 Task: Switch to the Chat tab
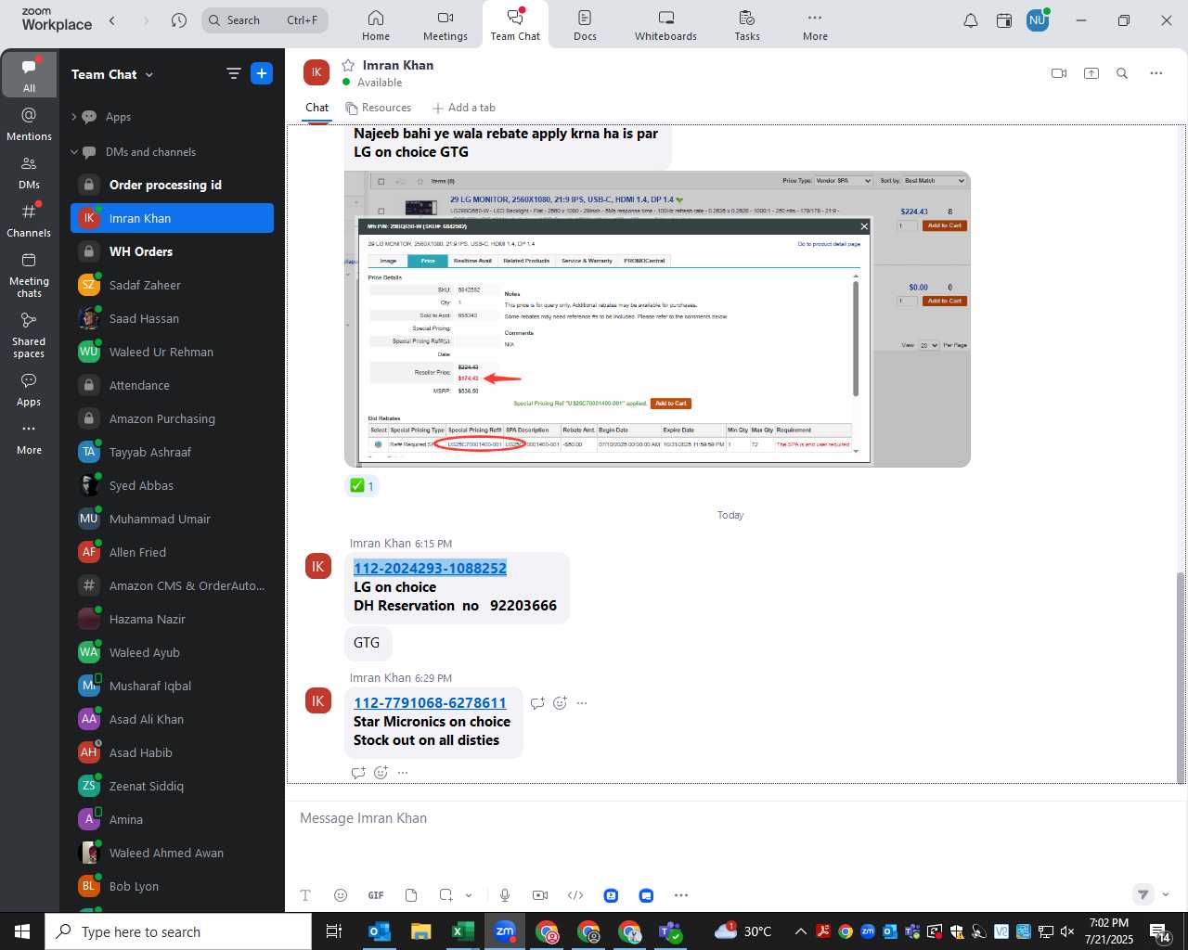tap(317, 108)
